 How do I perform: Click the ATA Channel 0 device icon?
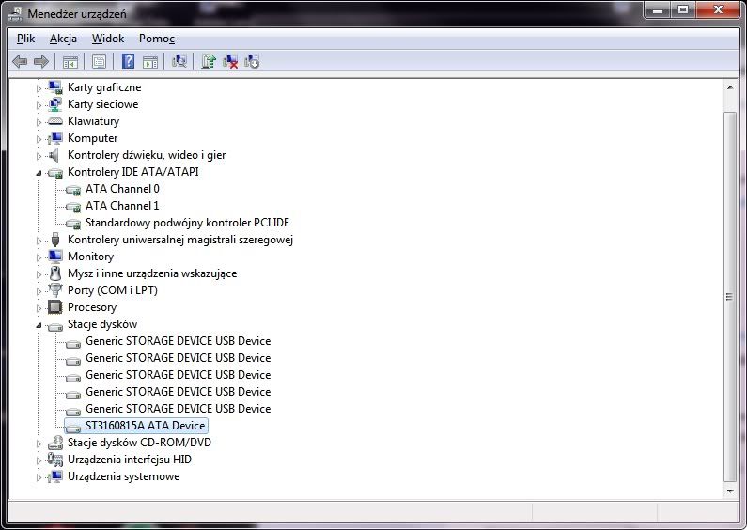[73, 190]
